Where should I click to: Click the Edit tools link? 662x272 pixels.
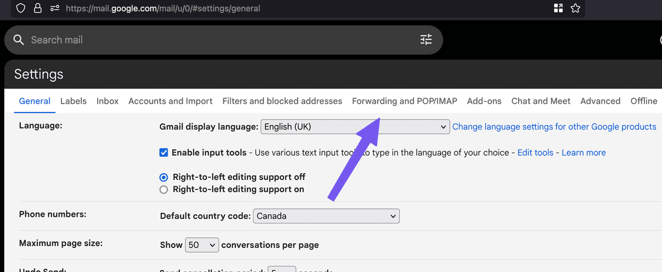[x=535, y=152]
